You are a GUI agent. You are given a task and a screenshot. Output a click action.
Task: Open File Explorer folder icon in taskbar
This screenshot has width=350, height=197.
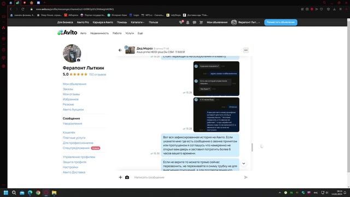point(54,193)
